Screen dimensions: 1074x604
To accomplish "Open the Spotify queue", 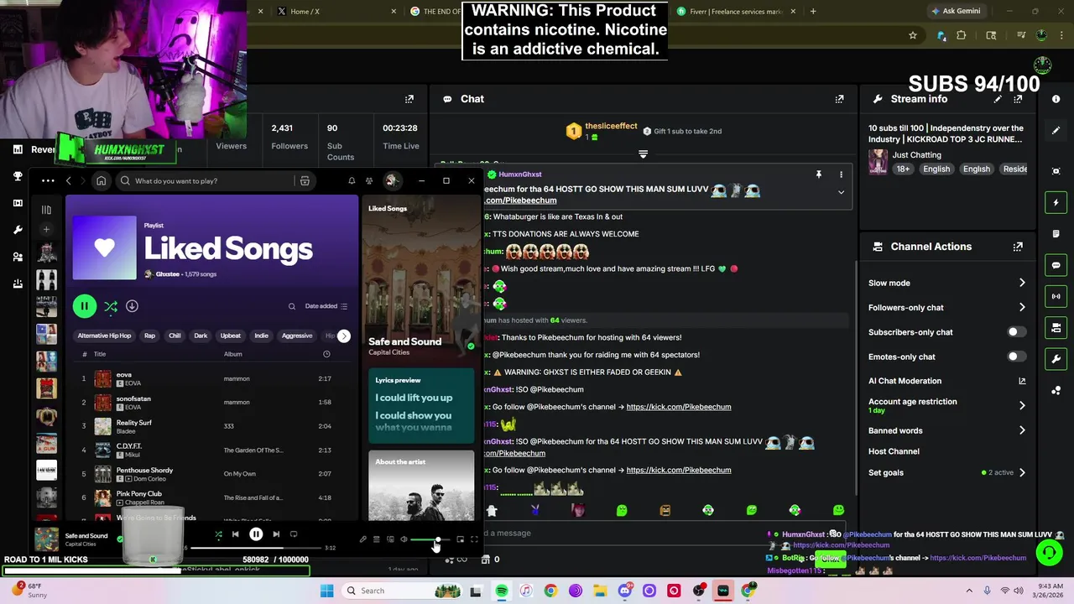I will [377, 540].
